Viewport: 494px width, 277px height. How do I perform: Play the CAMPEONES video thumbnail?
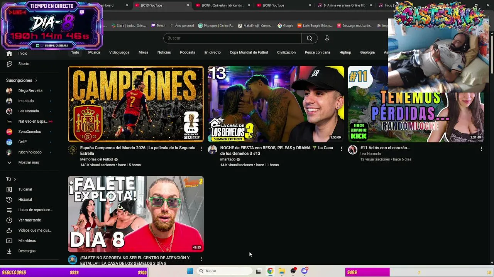(136, 104)
